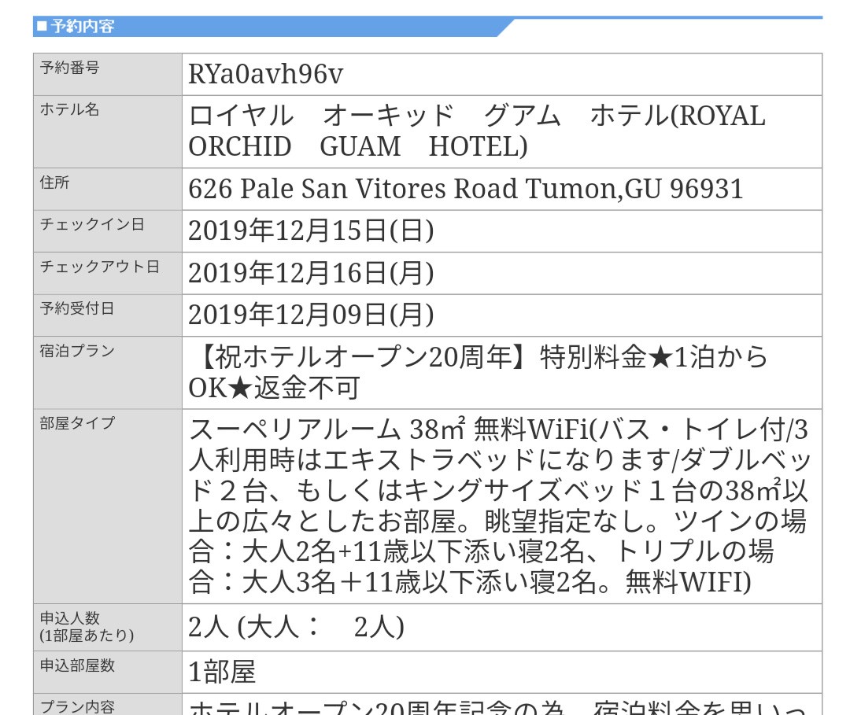Select check-out date 2019年12月16日(月)
Screen dimensions: 850x715
pyautogui.click(x=311, y=273)
